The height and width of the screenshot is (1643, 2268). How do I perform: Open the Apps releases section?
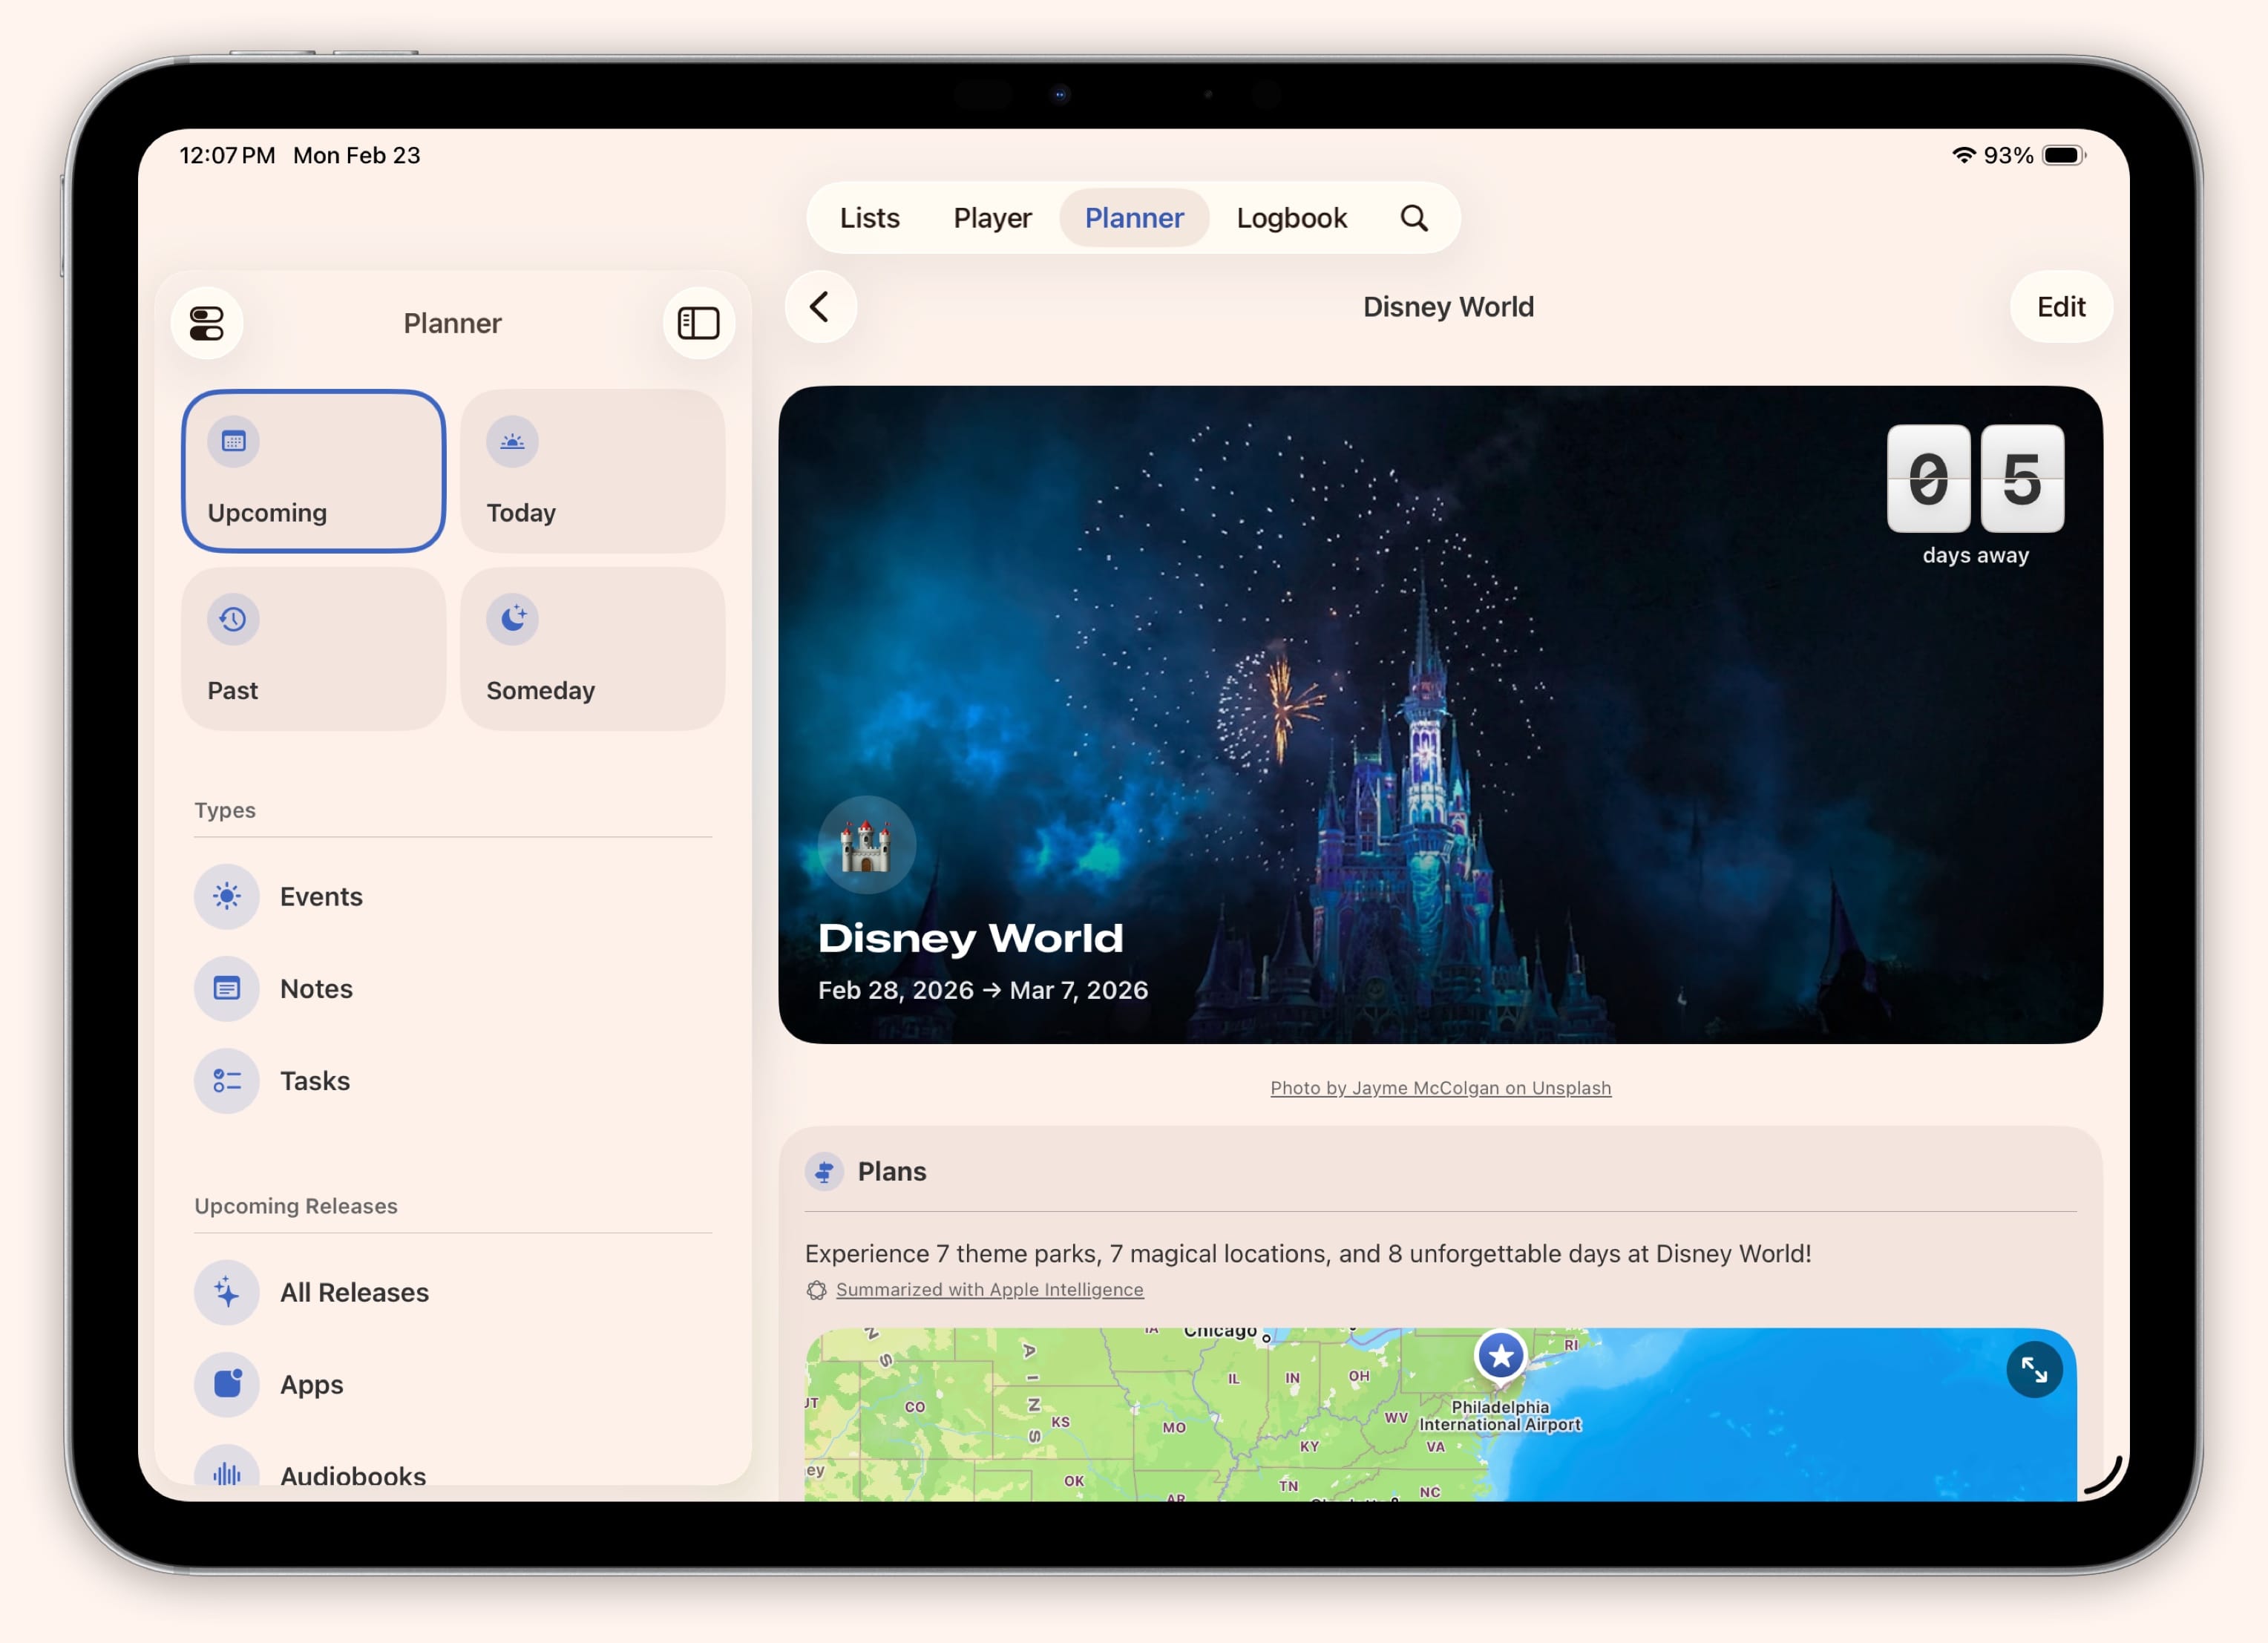coord(310,1384)
